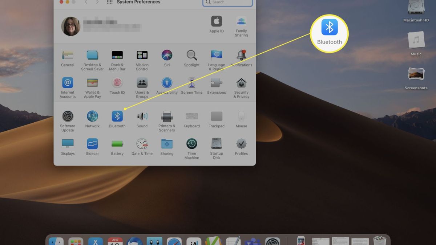This screenshot has height=245, width=436.
Task: Show all preferences with the grid button
Action: click(x=109, y=2)
